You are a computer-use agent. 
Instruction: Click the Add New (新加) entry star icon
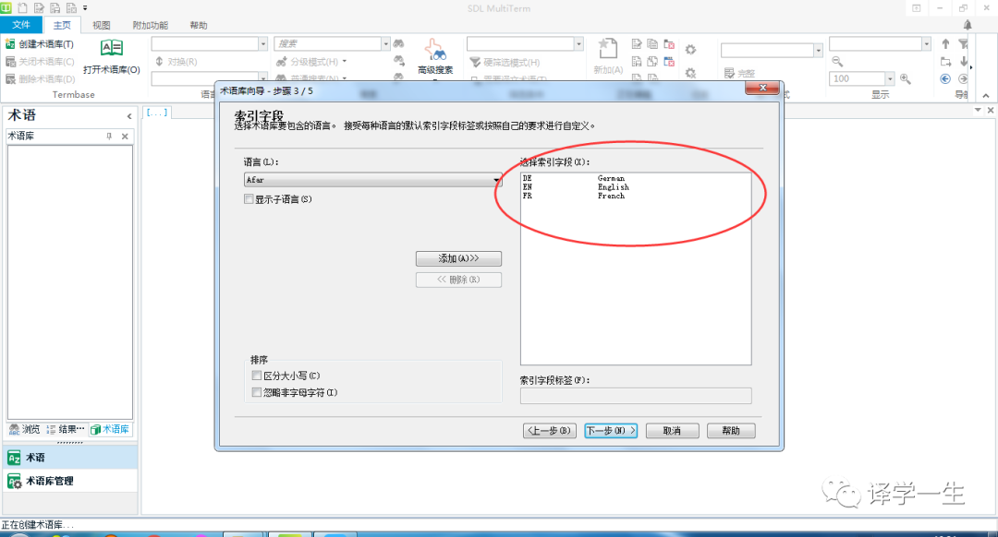click(x=608, y=49)
